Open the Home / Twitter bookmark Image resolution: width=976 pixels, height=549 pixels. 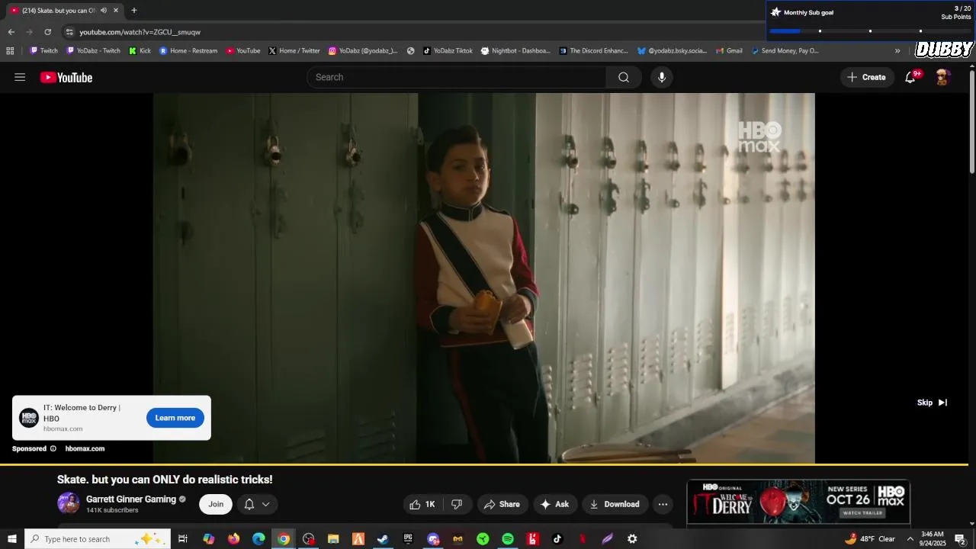pyautogui.click(x=294, y=51)
